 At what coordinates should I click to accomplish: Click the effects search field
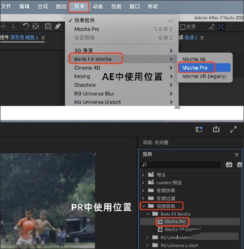click(x=181, y=165)
